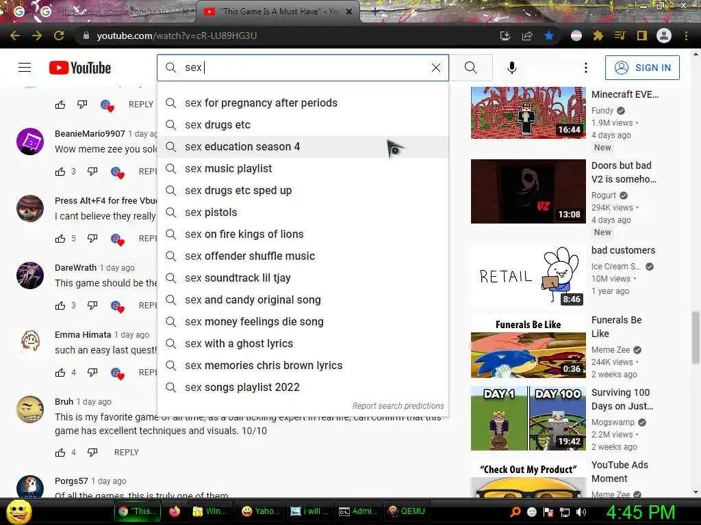Like Bruh's comment
Image resolution: width=701 pixels, height=525 pixels.
[x=60, y=453]
